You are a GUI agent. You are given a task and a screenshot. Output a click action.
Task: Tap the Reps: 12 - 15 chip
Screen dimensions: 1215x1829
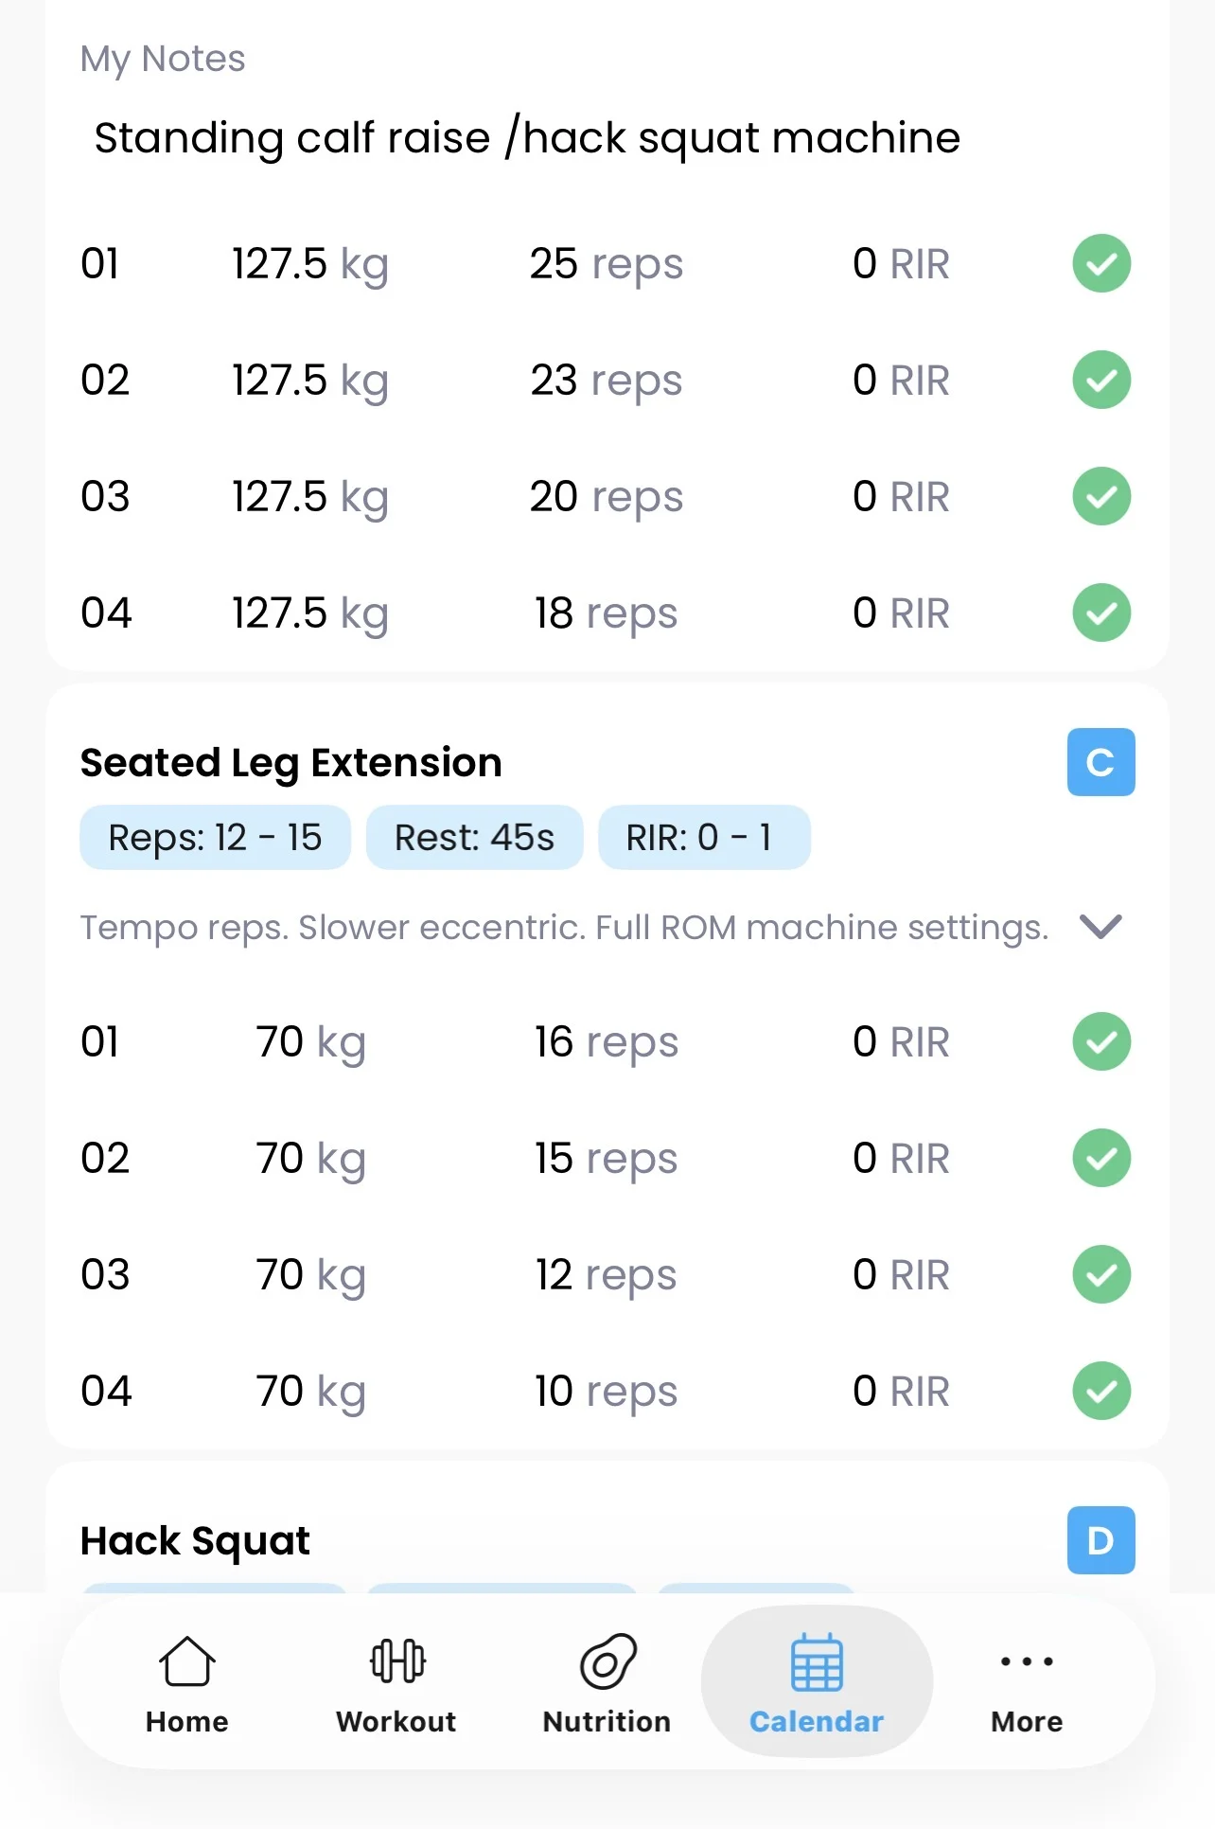[x=215, y=838]
